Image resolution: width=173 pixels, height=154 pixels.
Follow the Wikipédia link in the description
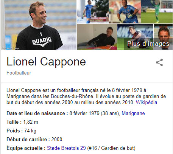coord(147,102)
